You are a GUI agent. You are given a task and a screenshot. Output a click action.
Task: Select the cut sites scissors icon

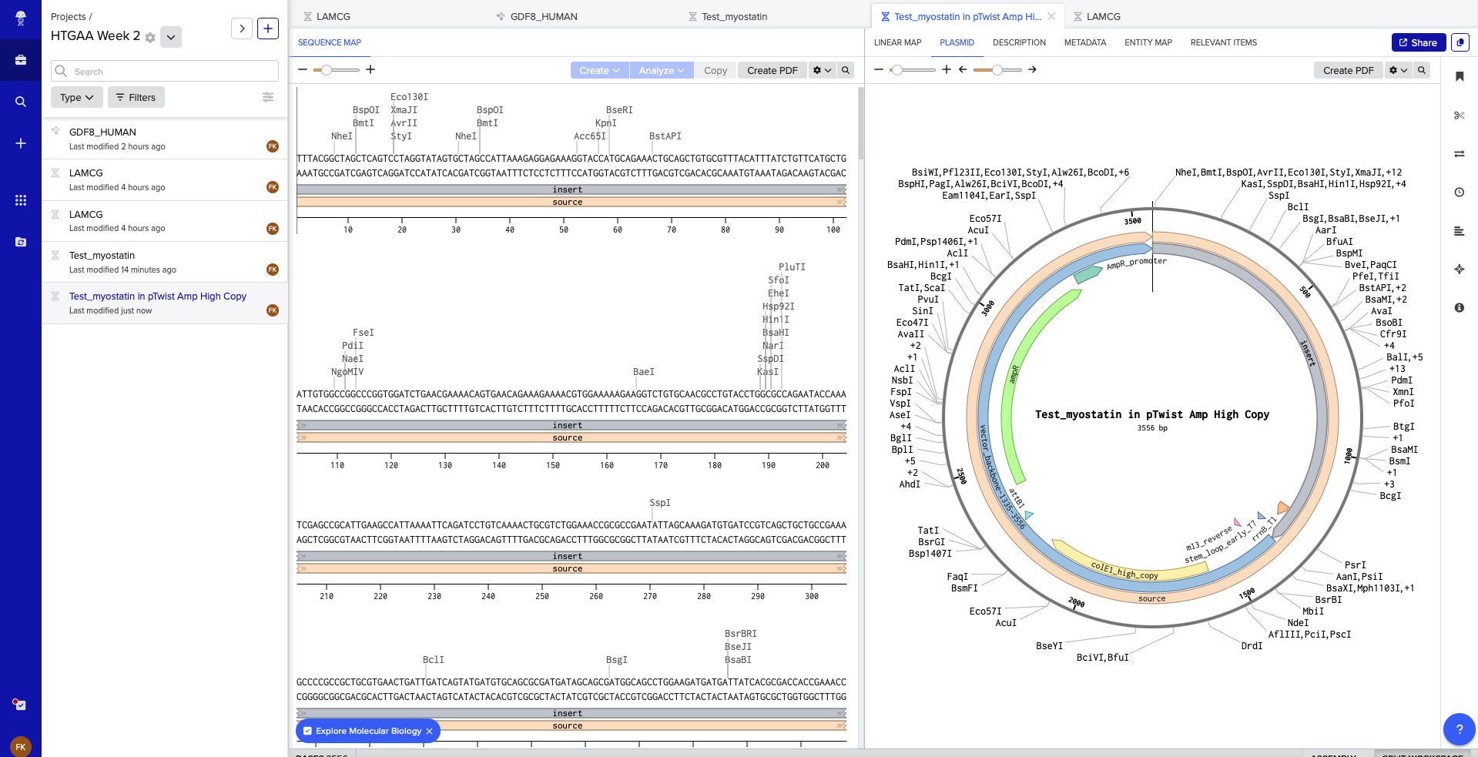(1458, 116)
